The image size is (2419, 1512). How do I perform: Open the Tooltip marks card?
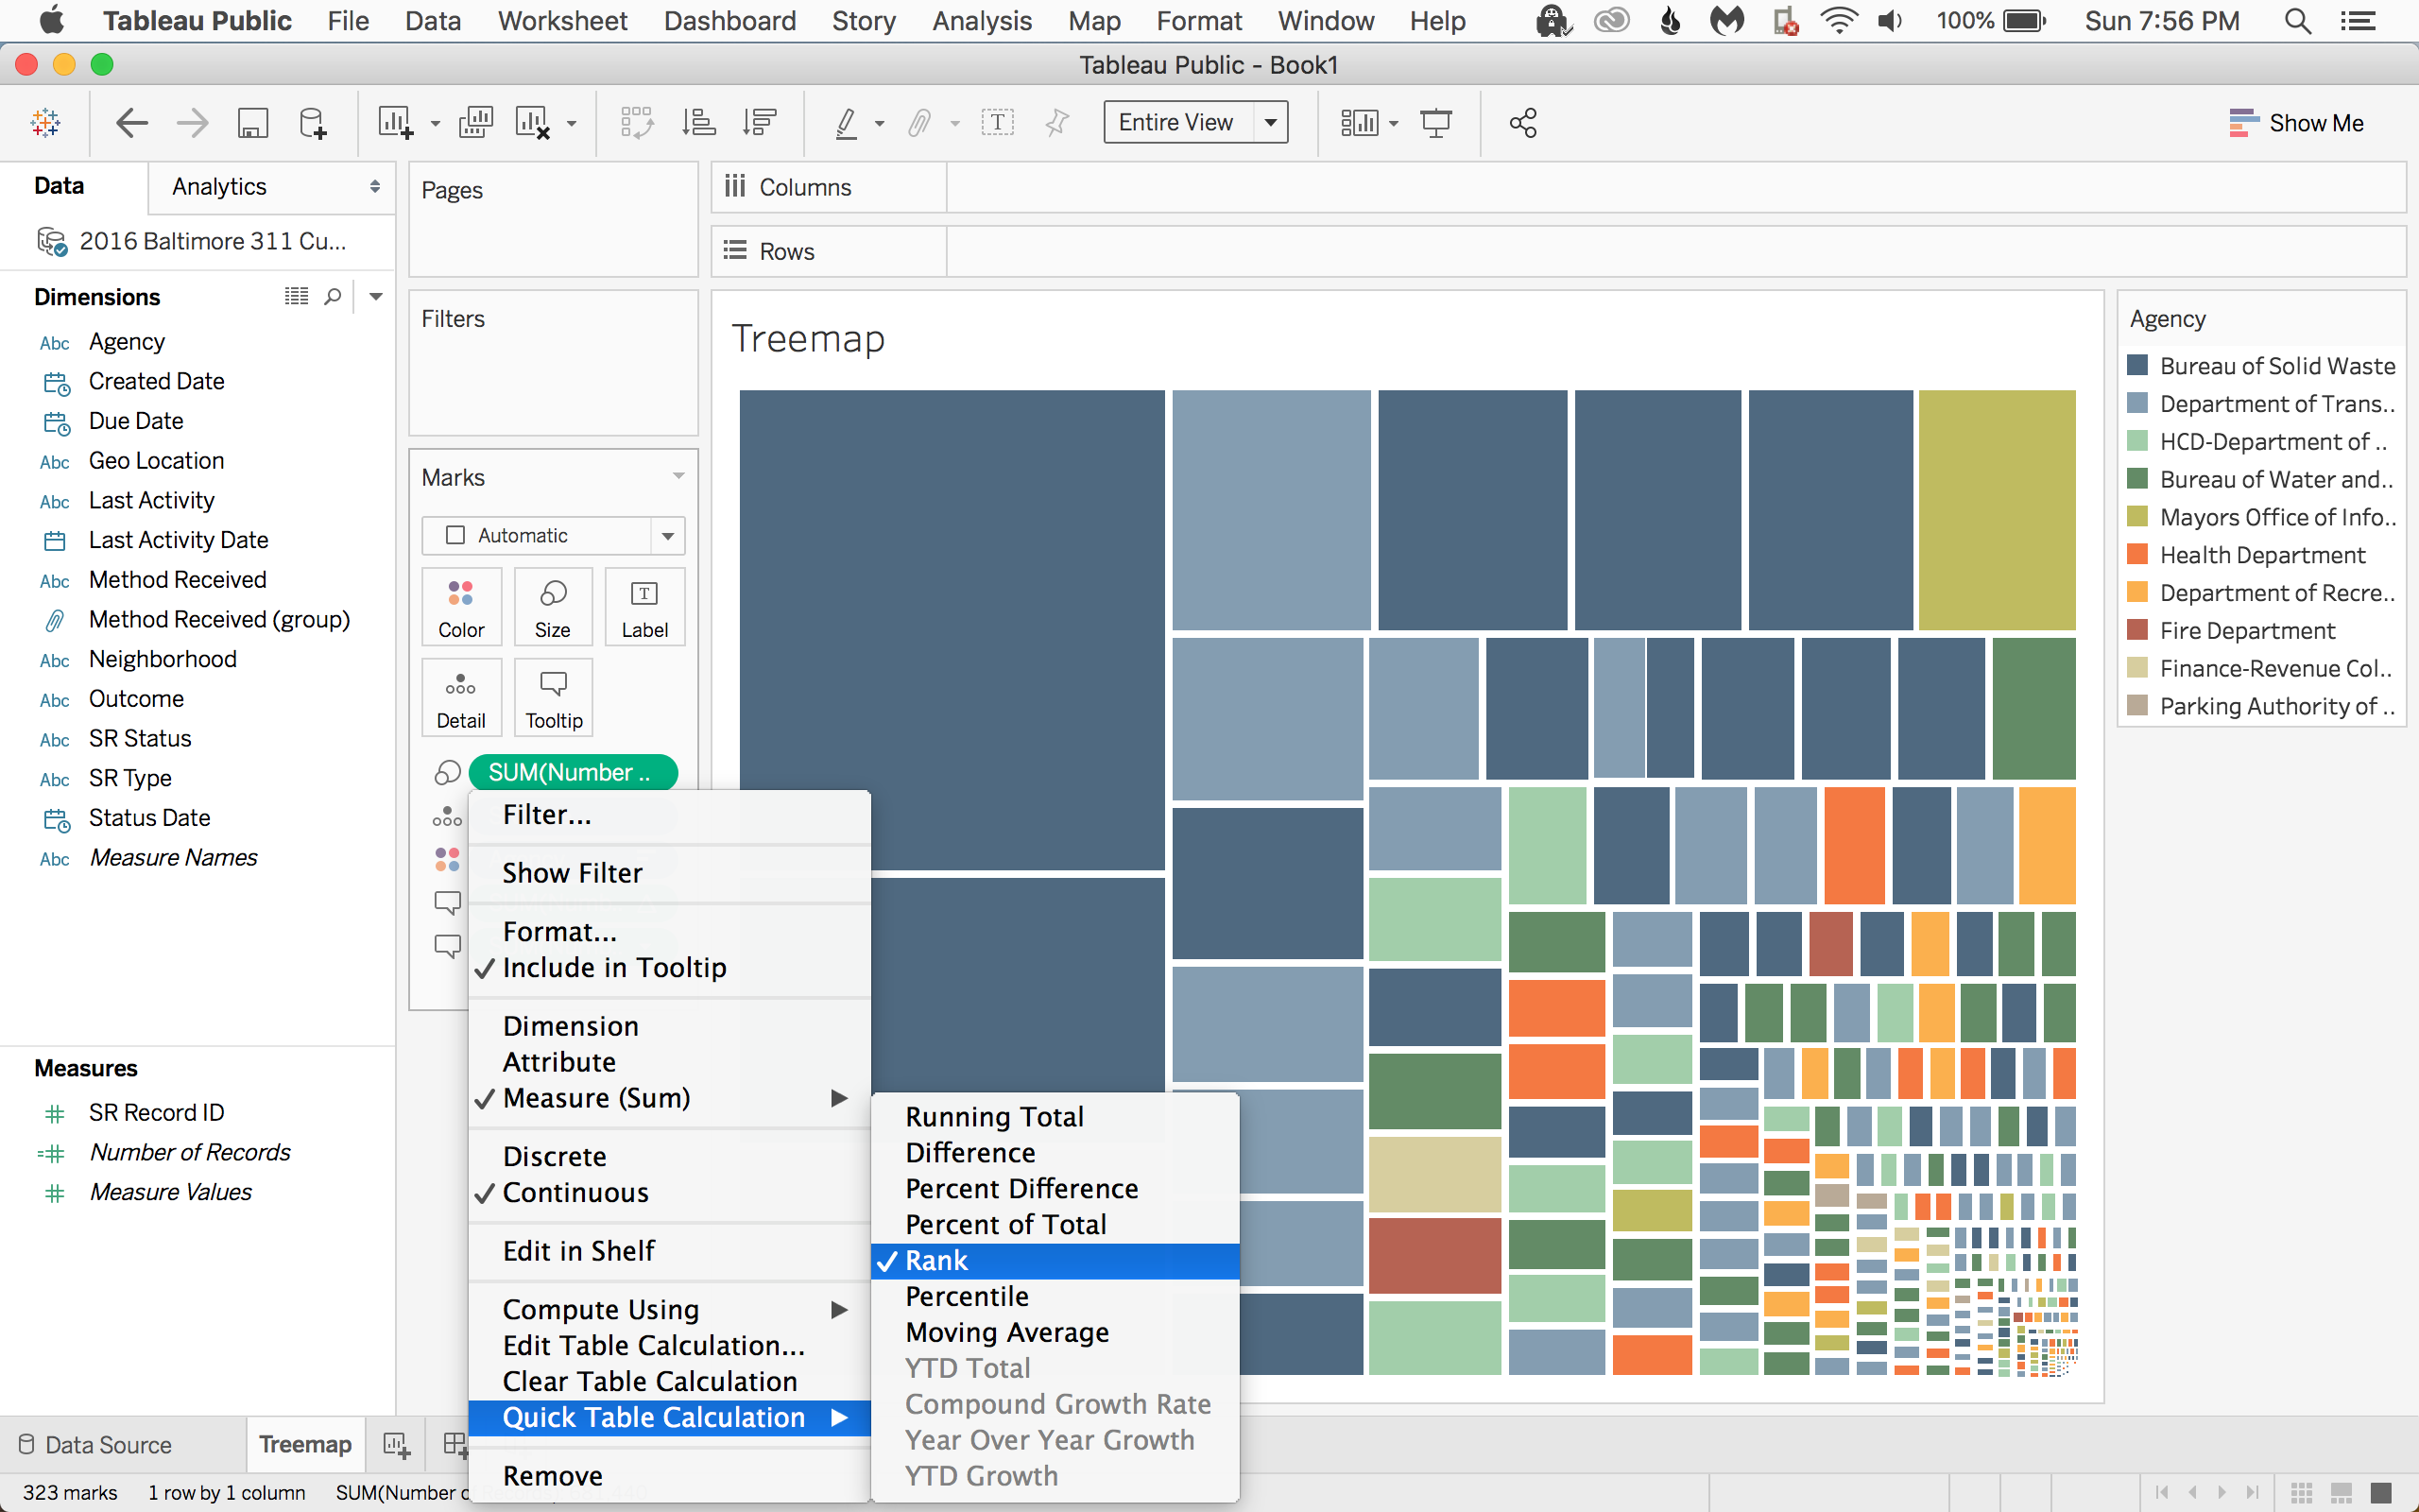pos(554,698)
